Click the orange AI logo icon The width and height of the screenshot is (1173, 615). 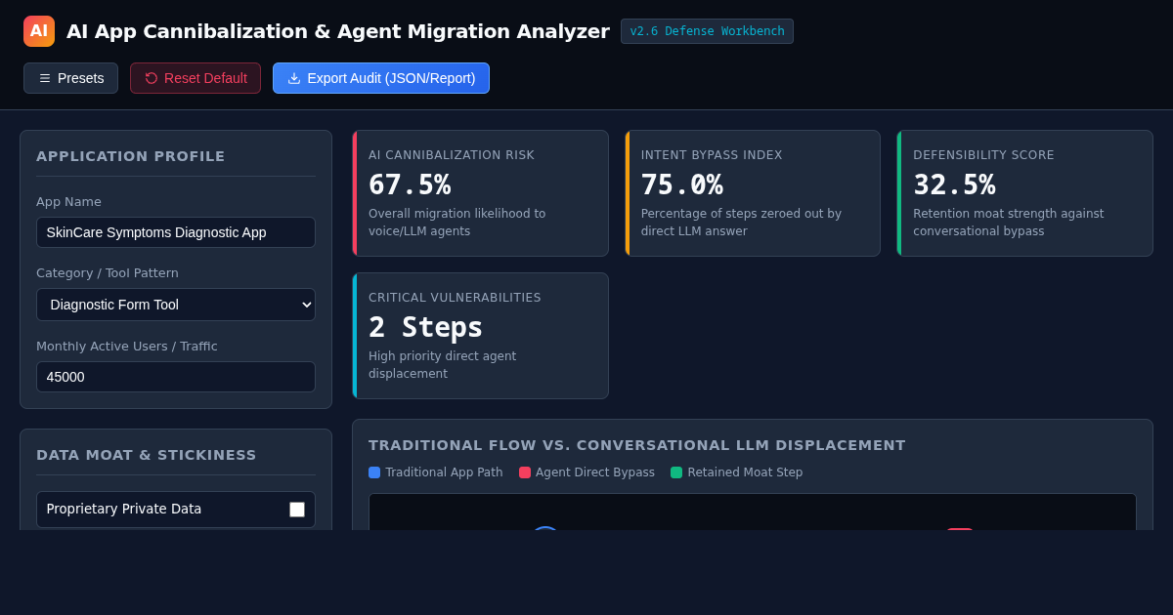[x=39, y=31]
